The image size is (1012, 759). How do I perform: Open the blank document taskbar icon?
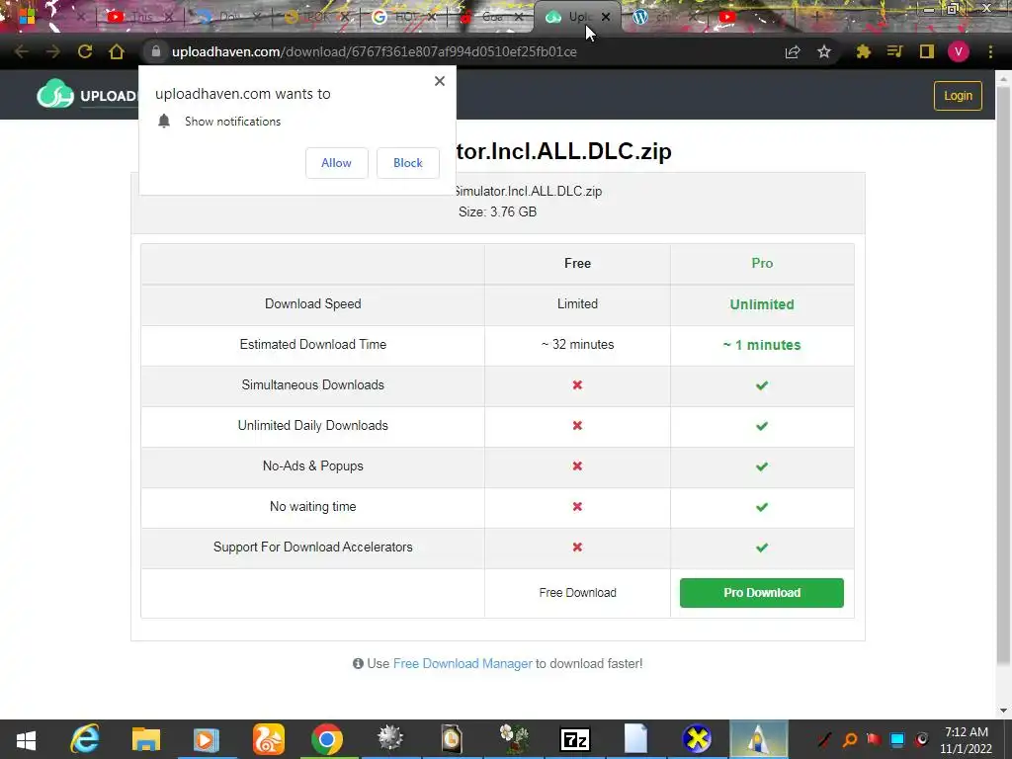635,739
